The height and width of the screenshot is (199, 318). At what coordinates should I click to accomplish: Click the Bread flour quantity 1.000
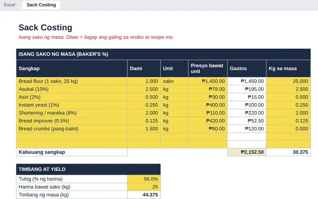pyautogui.click(x=144, y=81)
